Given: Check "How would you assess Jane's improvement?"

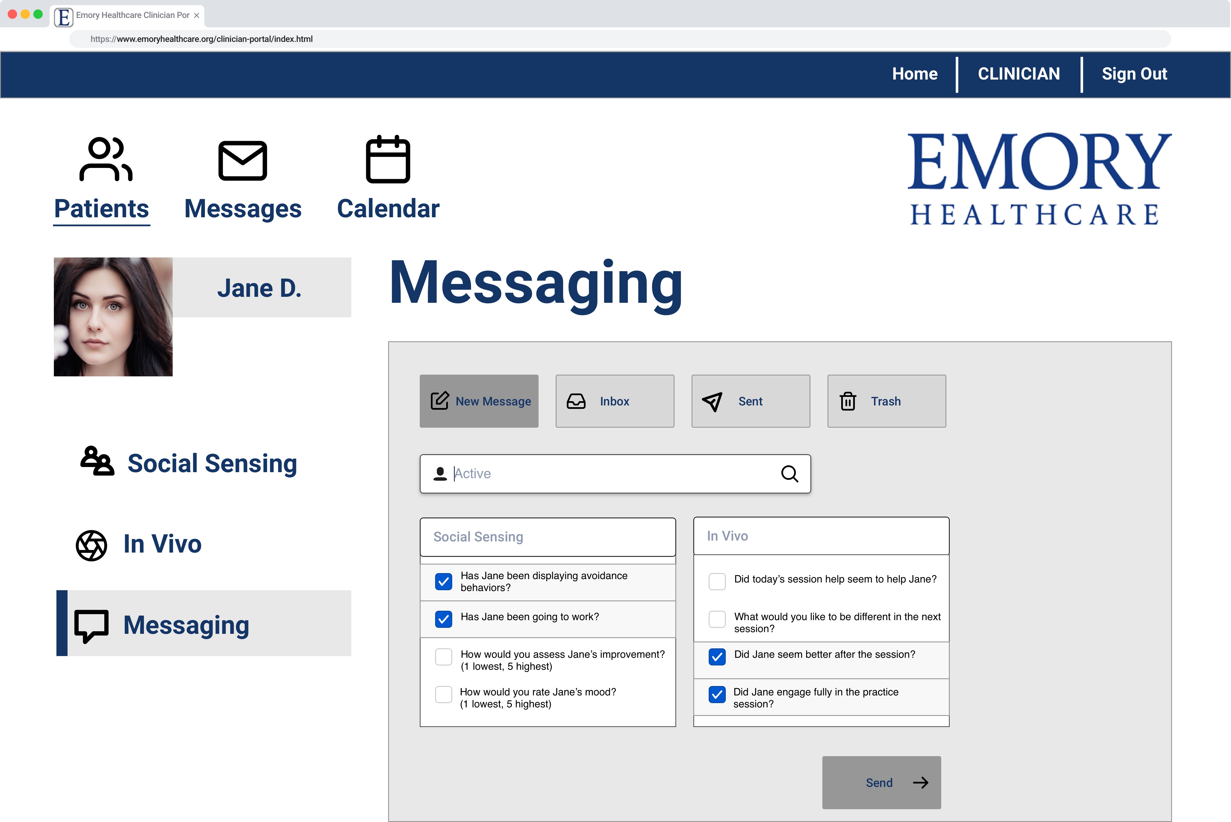Looking at the screenshot, I should tap(444, 657).
